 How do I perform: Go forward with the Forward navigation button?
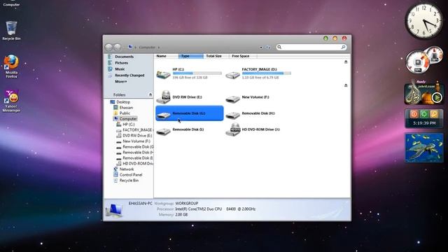118,47
